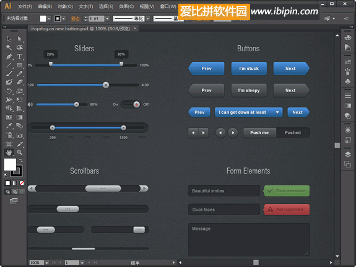The width and height of the screenshot is (356, 267).
Task: Set paint mode to solid Color
Action: pos(7,183)
